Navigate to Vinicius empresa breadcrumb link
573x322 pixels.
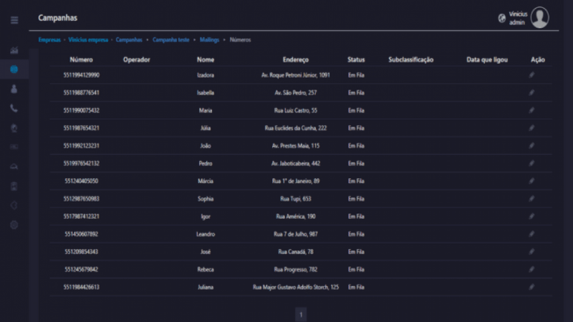89,40
